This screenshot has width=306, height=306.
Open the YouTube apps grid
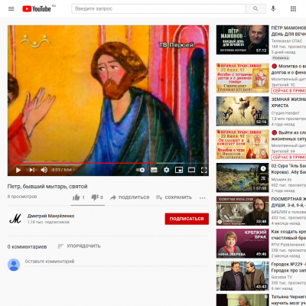point(293,9)
